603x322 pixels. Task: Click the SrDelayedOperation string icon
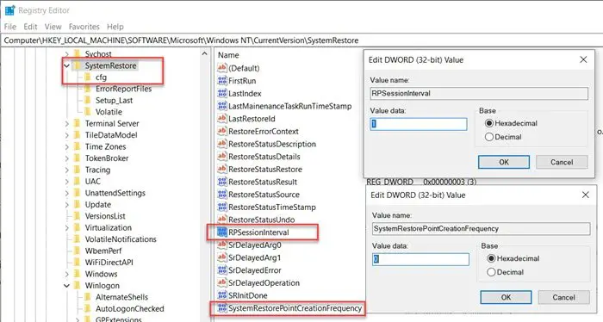222,282
